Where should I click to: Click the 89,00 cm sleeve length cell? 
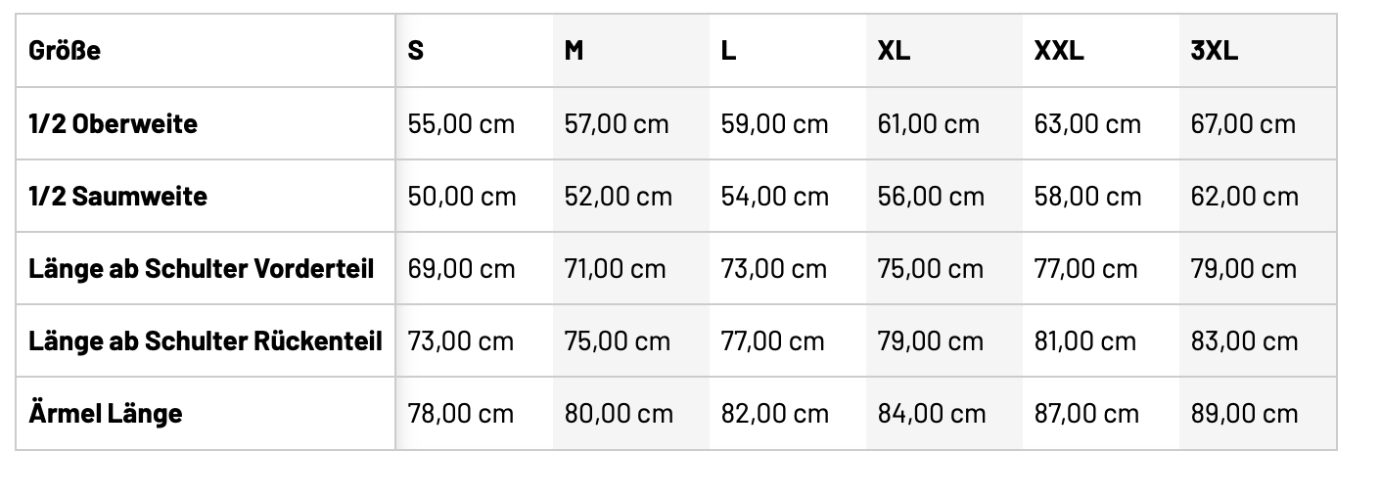click(1245, 414)
